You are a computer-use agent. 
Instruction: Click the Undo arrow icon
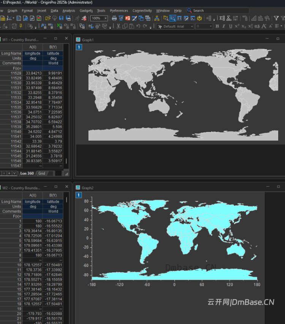[x=138, y=26]
